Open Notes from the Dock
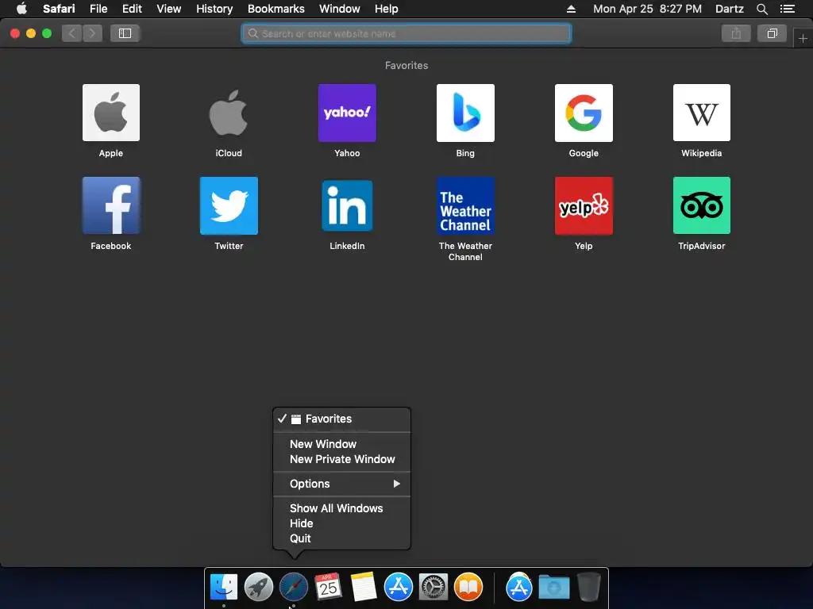The height and width of the screenshot is (609, 813). (363, 588)
